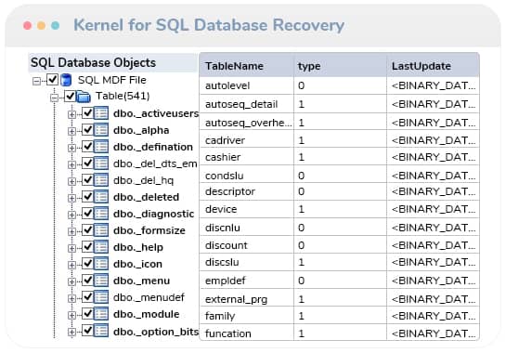This screenshot has height=353, width=506.
Task: Click table icon next to dbo._del_hq
Action: [x=101, y=180]
